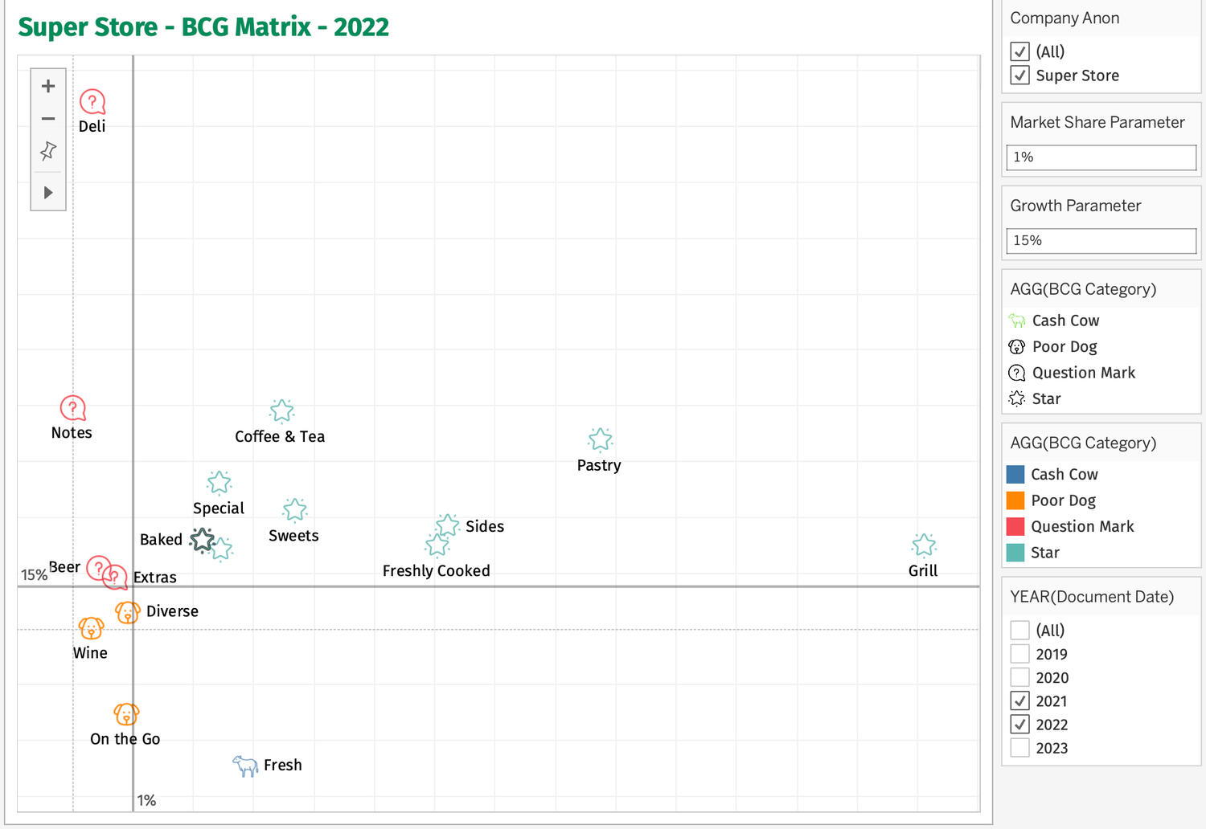Viewport: 1206px width, 829px height.
Task: Click the Fresh cash cow icon
Action: (245, 765)
